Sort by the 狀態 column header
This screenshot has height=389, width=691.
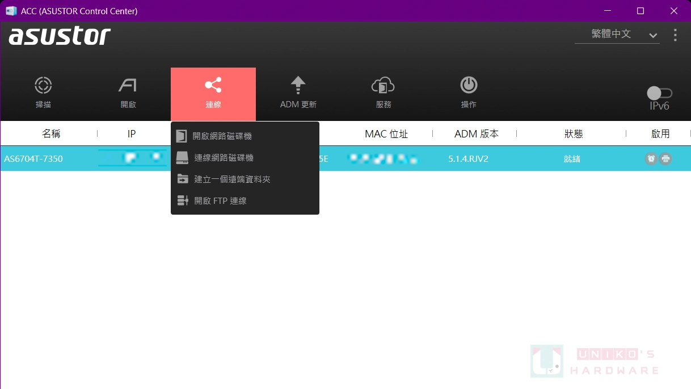pyautogui.click(x=574, y=134)
